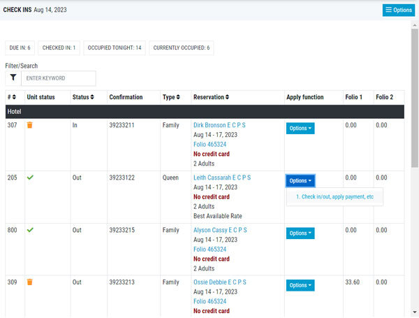Open Folio 465324 under Ossie Debbie
The width and height of the screenshot is (419, 318).
209,301
